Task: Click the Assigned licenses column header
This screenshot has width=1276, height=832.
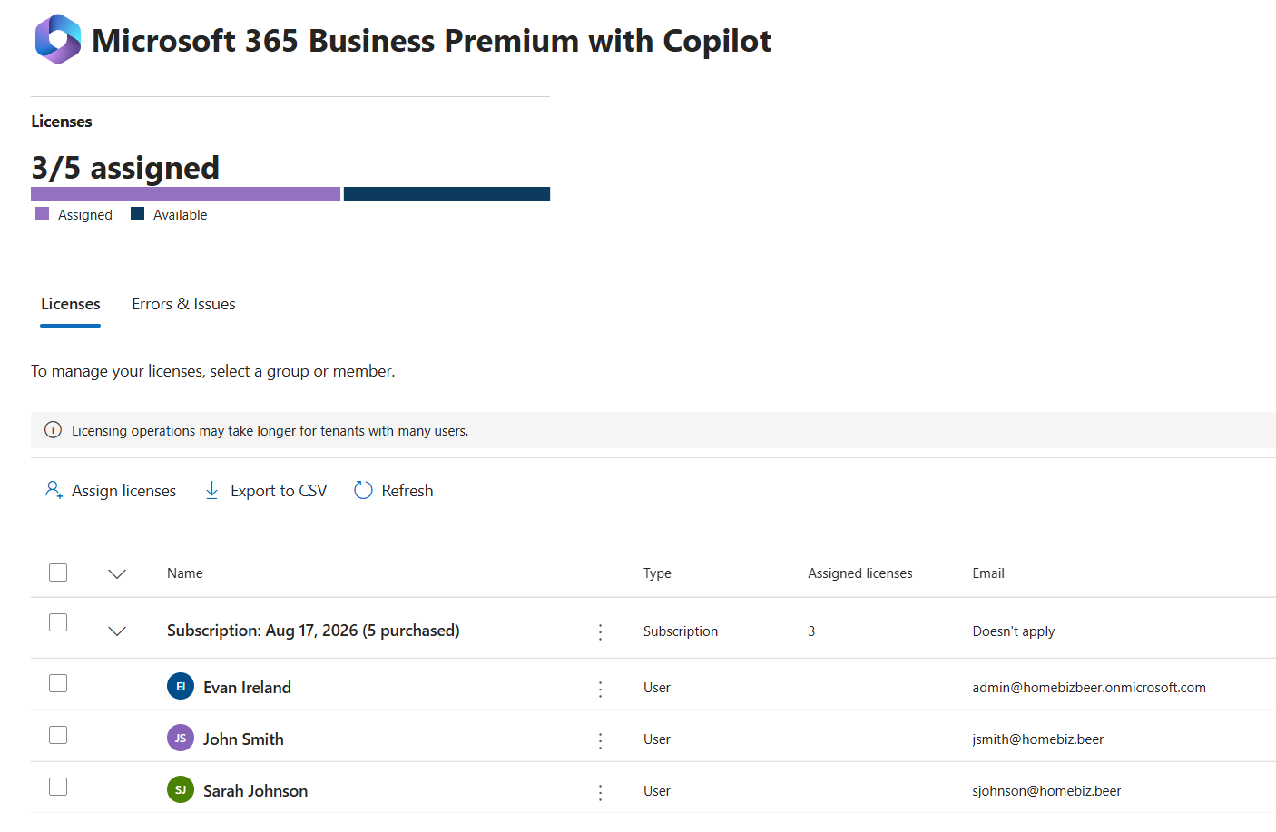Action: tap(860, 573)
